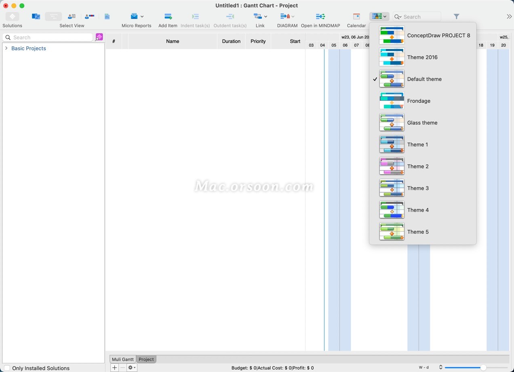
Task: Click day 05 in the timeline header
Action: (x=334, y=45)
